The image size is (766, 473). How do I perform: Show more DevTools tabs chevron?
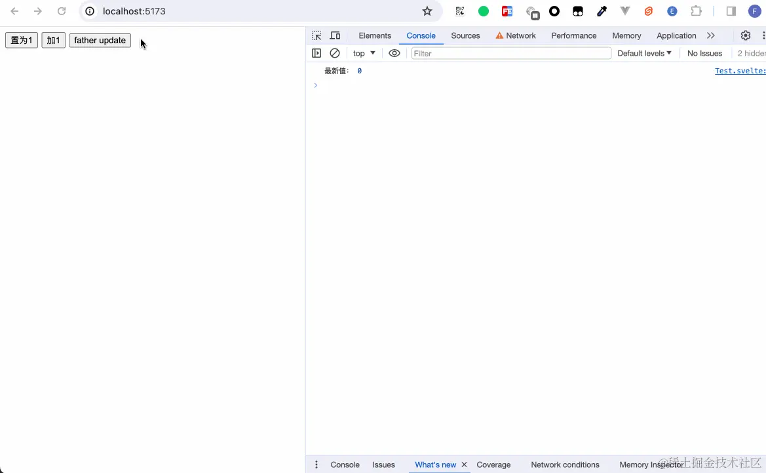pyautogui.click(x=711, y=35)
